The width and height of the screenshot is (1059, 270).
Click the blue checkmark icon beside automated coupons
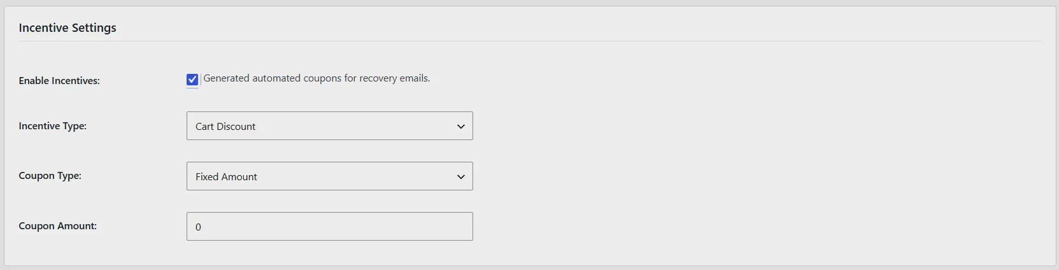[192, 80]
